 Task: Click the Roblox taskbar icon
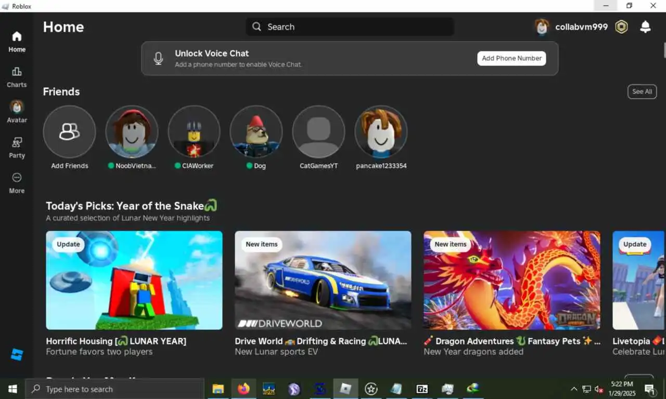(345, 389)
